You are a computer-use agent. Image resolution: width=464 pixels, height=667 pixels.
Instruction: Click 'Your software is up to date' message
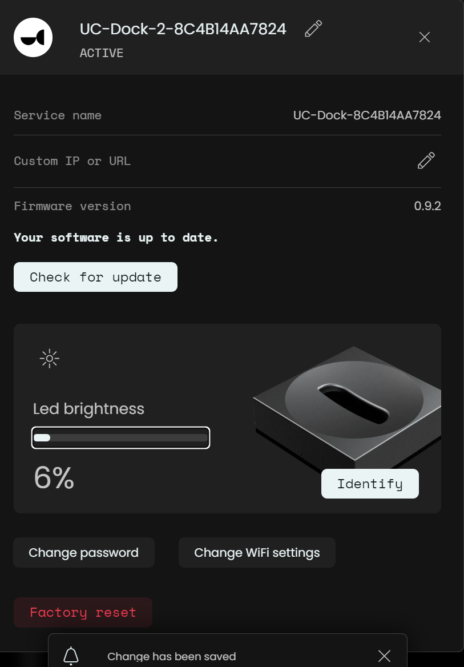click(116, 238)
